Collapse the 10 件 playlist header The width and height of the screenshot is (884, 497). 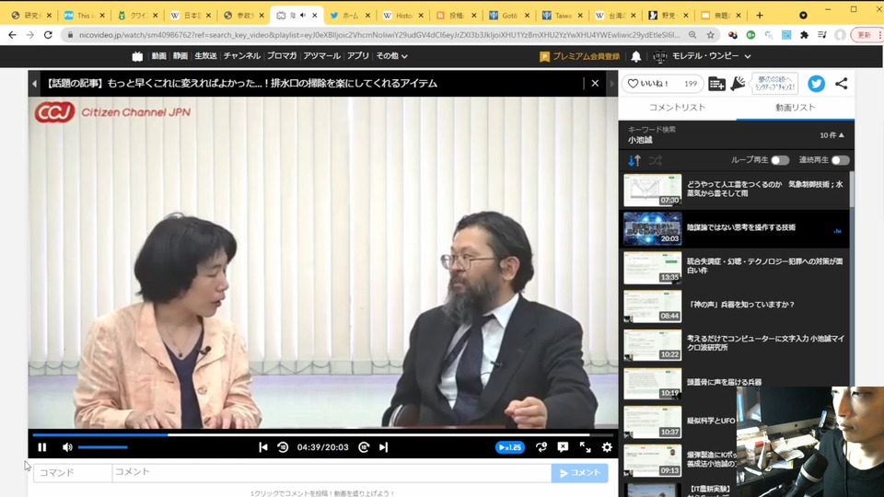832,135
